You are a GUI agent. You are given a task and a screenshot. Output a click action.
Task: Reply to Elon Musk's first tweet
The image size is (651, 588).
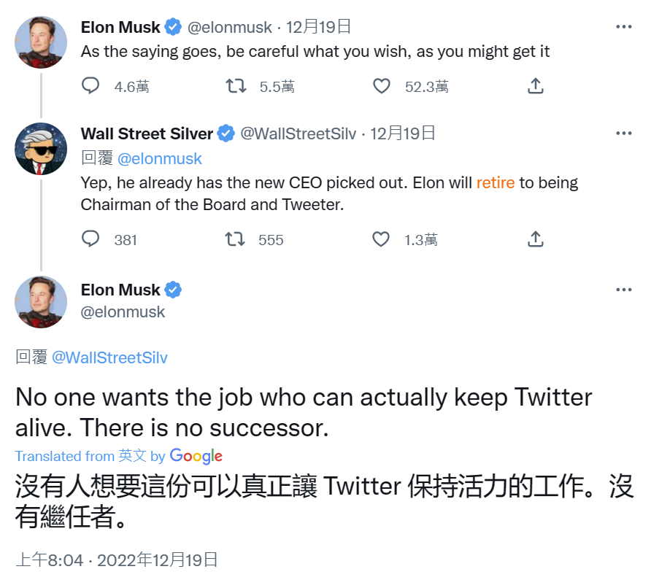pyautogui.click(x=90, y=87)
